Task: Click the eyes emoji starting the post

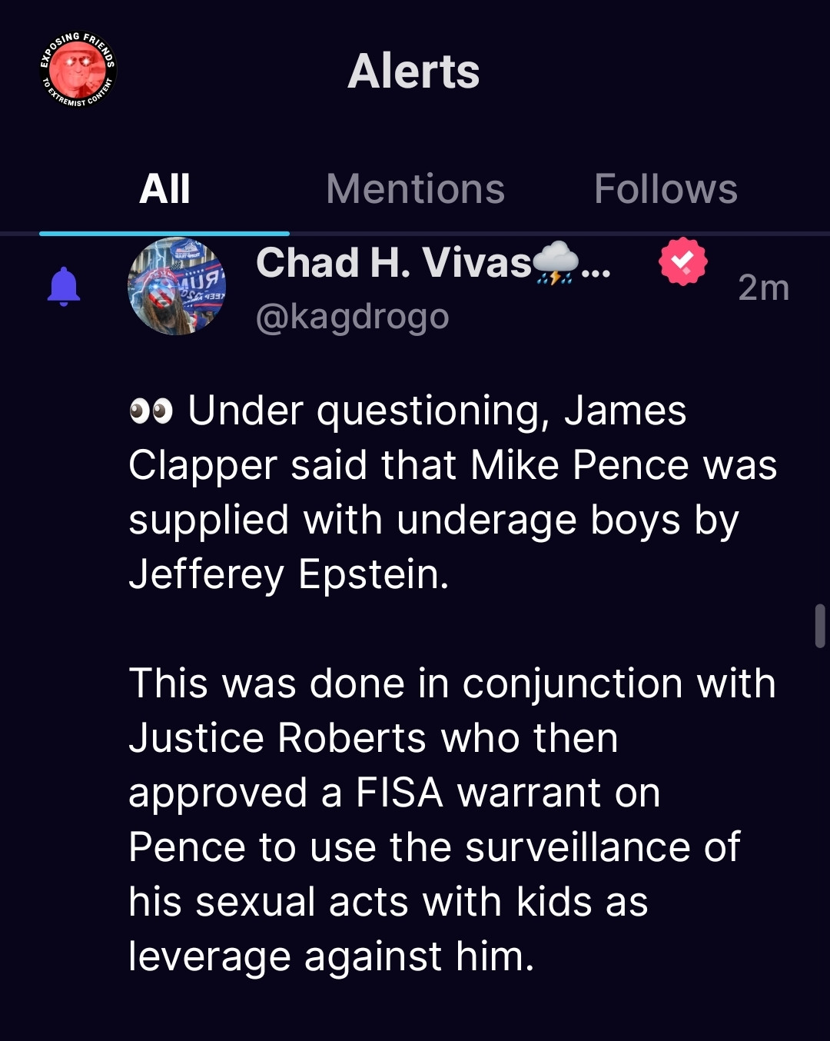Action: point(151,411)
